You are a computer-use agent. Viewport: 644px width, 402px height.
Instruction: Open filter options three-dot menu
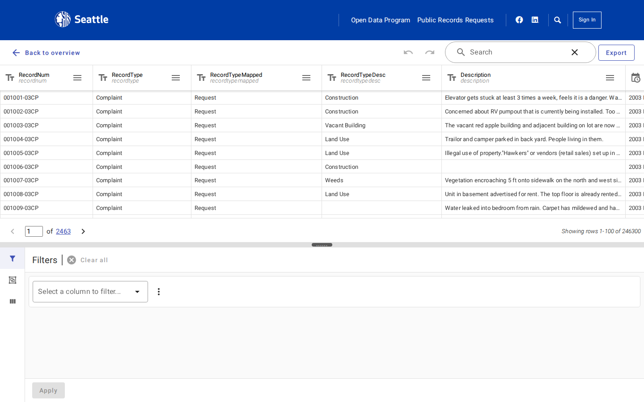coord(159,292)
